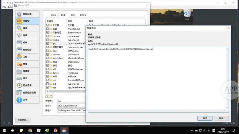This screenshot has width=239, height=134.
Task: Open the Windows Start menu
Action: [4, 130]
